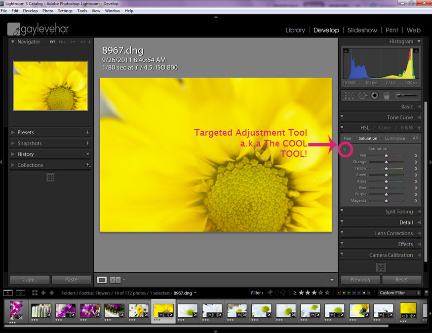Choose the Graduated Filter tool
Screen dimensions: 432x333
(387, 95)
